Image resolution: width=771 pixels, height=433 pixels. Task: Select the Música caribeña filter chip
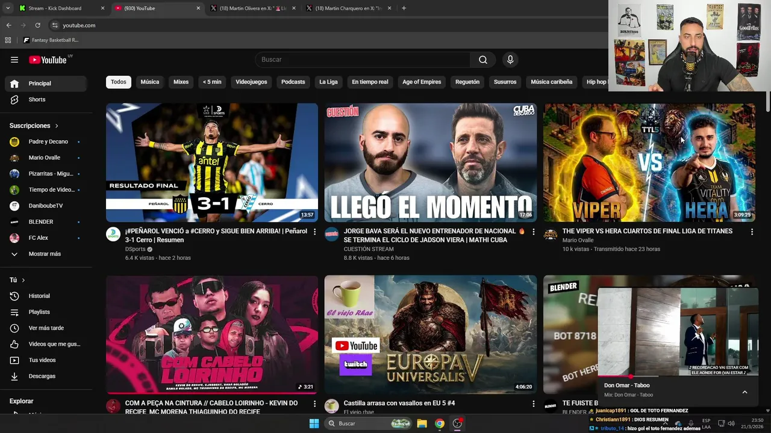551,82
